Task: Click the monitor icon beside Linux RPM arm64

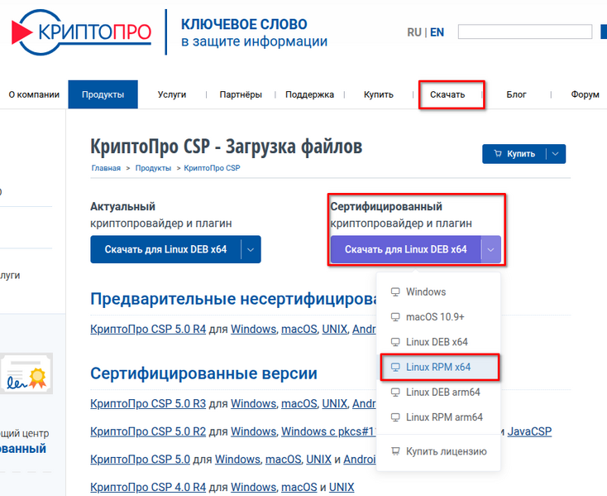Action: coord(395,417)
